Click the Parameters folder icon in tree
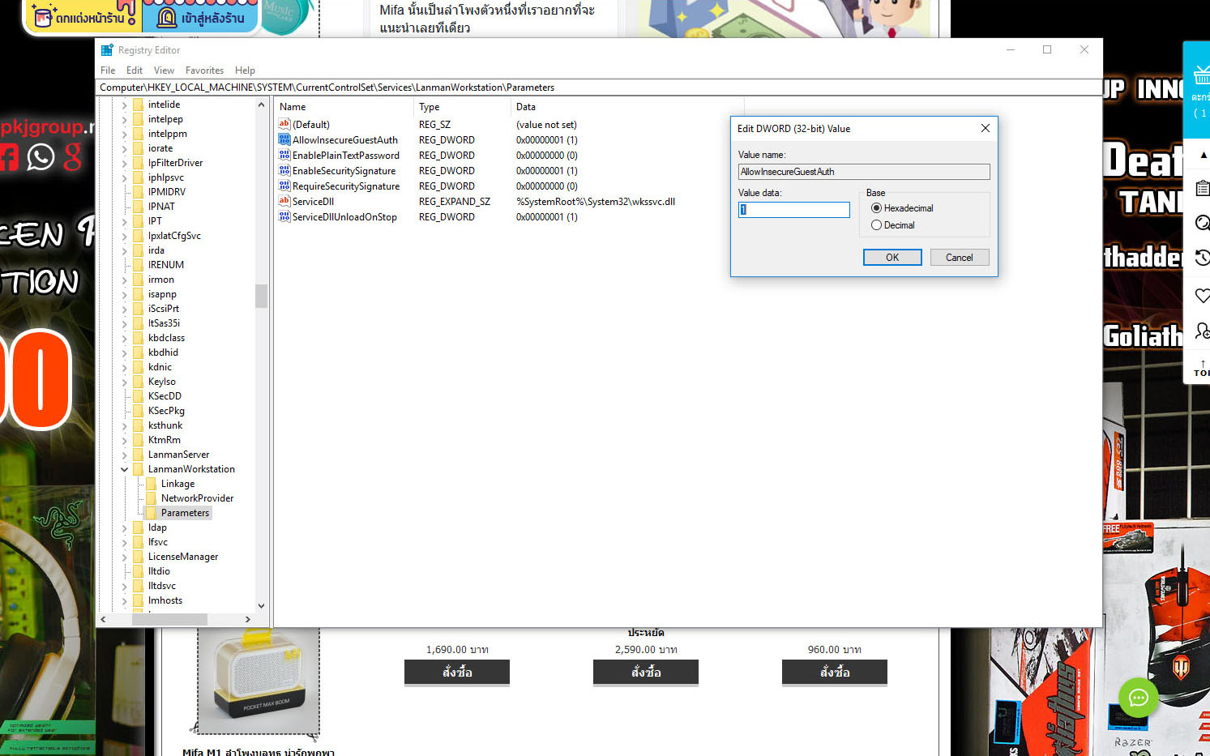 click(151, 513)
